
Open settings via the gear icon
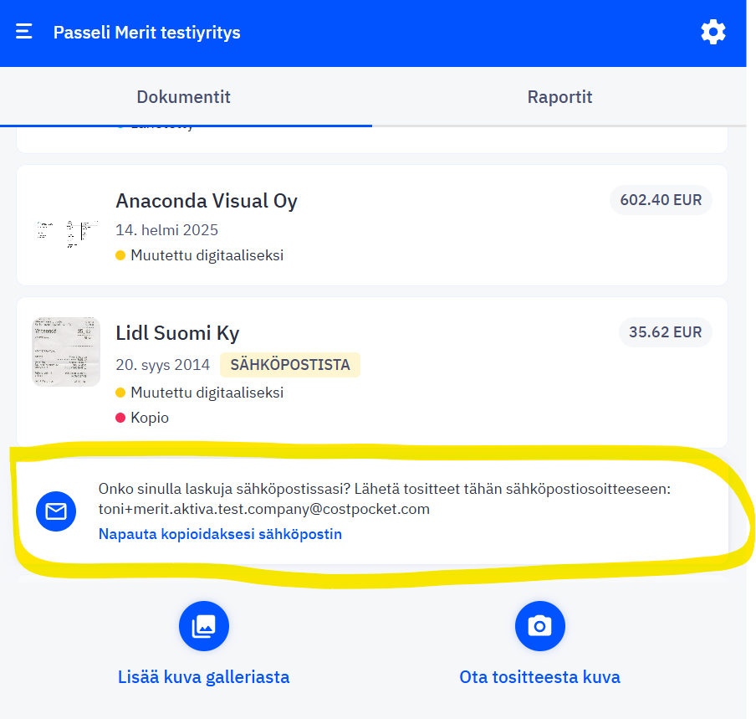click(x=713, y=32)
